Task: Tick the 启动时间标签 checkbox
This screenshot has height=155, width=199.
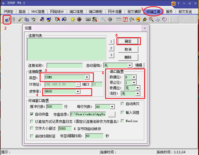Action: (x=32, y=136)
